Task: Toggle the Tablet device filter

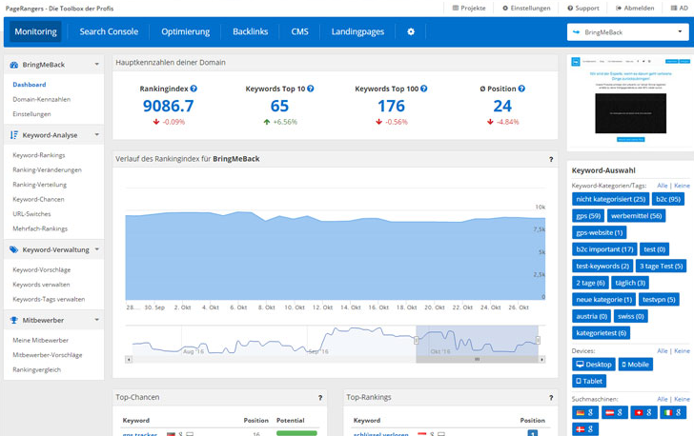Action: tap(589, 381)
